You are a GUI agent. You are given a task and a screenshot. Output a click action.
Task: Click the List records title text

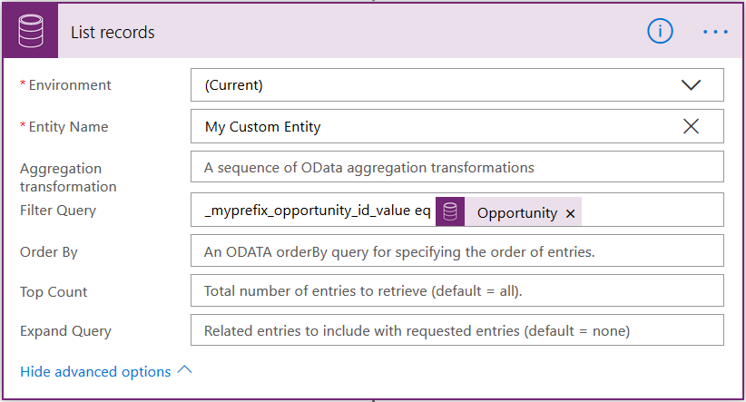[x=113, y=33]
